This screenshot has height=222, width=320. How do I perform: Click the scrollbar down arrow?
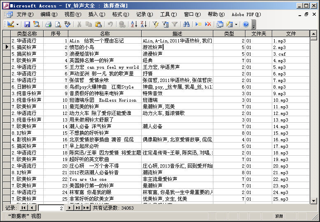pos(313,201)
